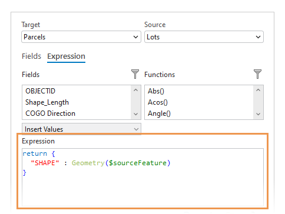Select OBJECTID in the Fields list
This screenshot has width=285, height=214.
click(x=77, y=91)
